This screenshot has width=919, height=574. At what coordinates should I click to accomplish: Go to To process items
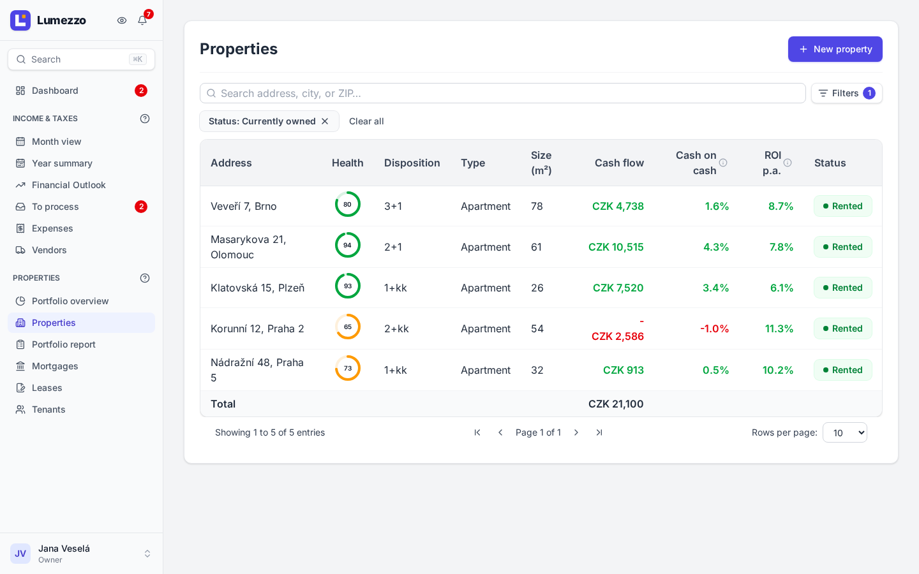tap(81, 207)
